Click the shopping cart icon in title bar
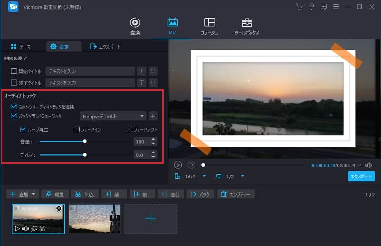This screenshot has width=381, height=246. click(x=299, y=7)
